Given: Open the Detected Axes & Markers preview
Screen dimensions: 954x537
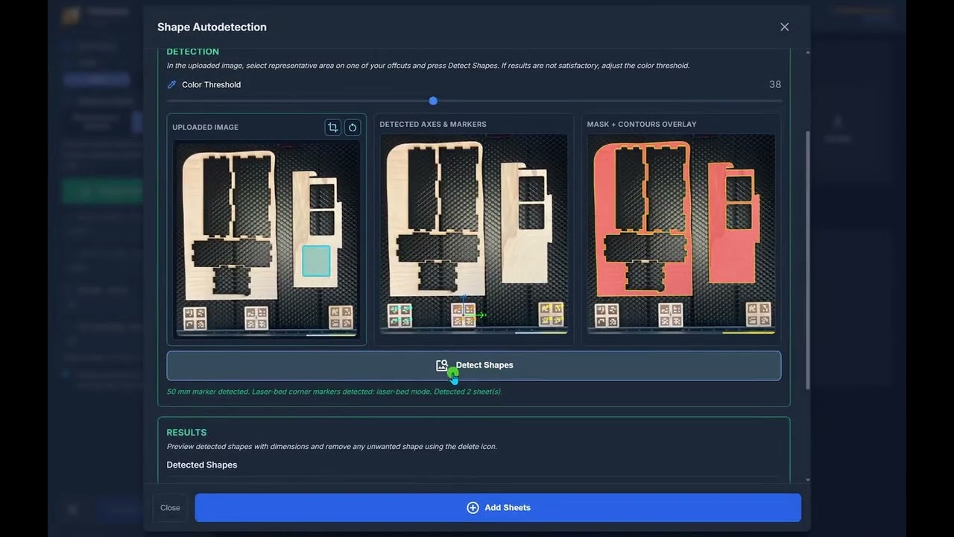Looking at the screenshot, I should (474, 235).
